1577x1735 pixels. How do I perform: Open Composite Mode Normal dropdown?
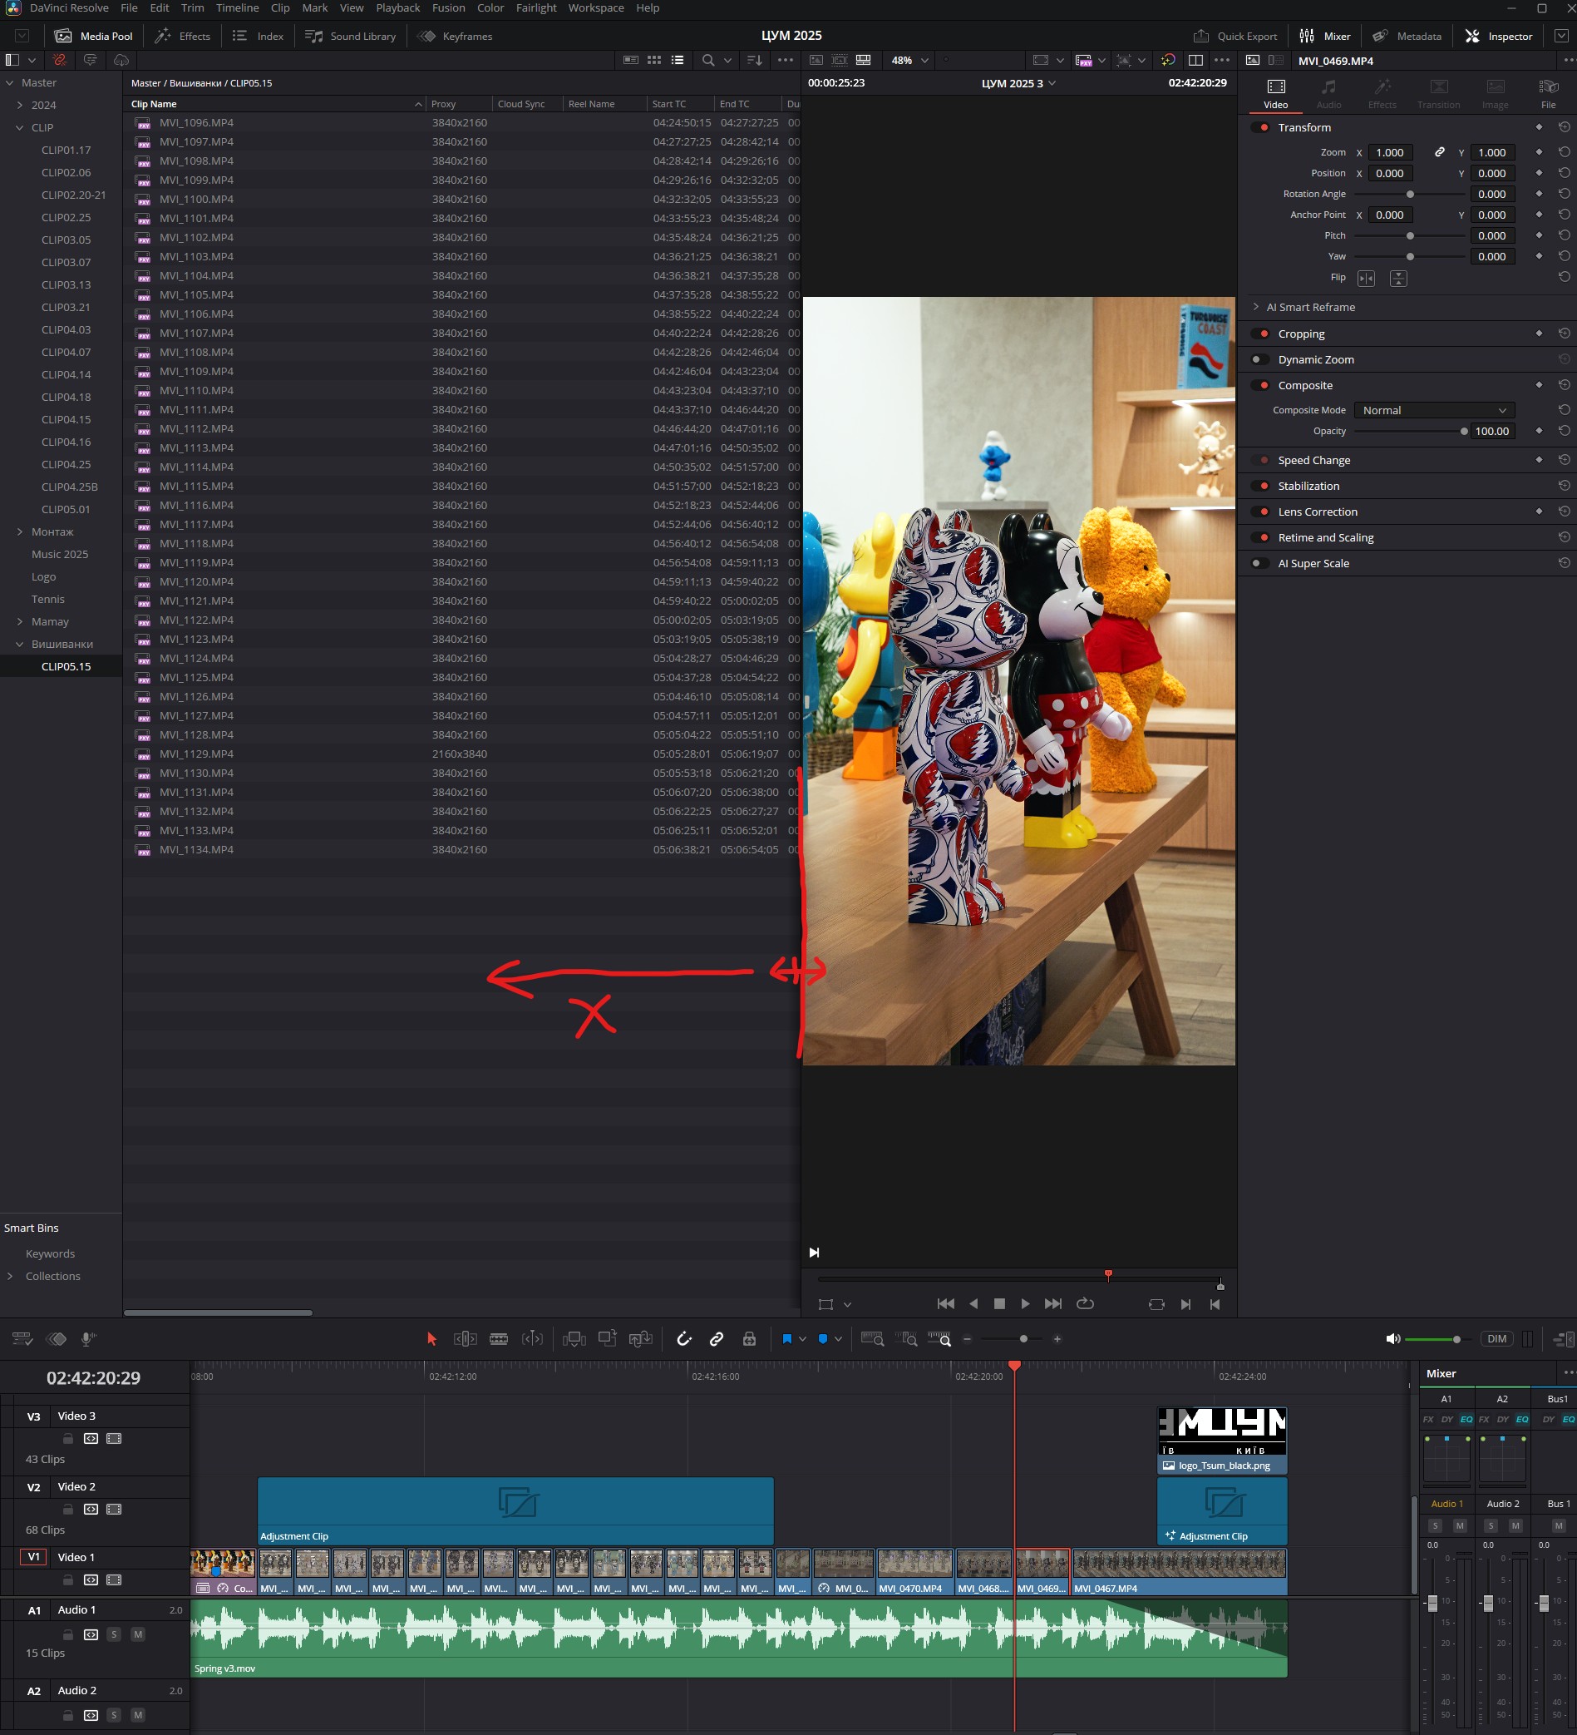click(1433, 411)
